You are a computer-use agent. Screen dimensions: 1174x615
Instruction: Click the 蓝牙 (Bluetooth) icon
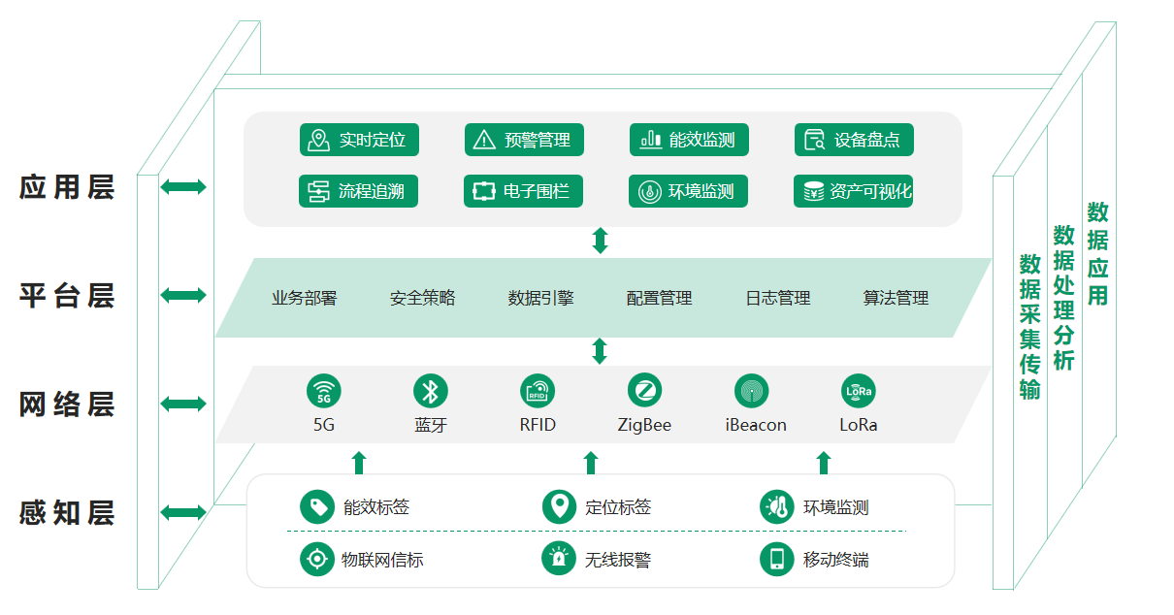[x=430, y=392]
